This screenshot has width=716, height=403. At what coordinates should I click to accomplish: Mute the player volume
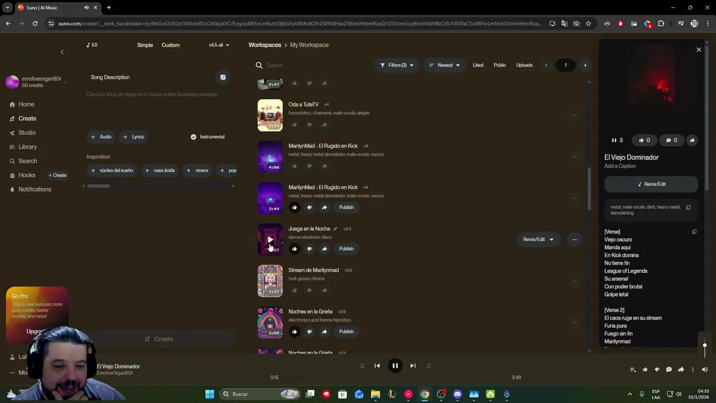704,369
